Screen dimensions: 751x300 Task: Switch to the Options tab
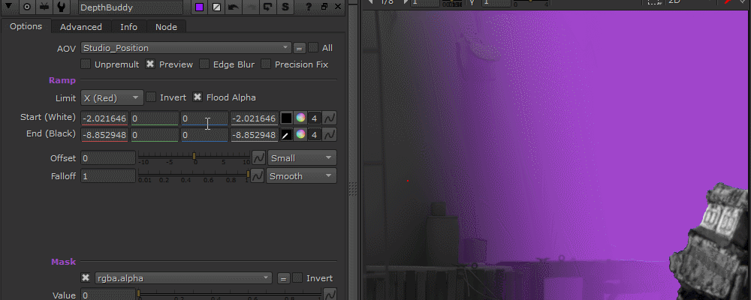pyautogui.click(x=26, y=26)
